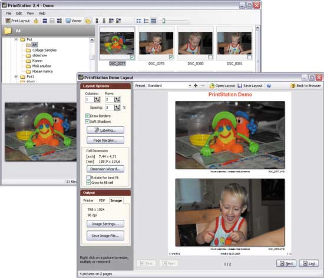Click the Save Layout floppy icon
This screenshot has height=278, width=324.
[x=240, y=86]
